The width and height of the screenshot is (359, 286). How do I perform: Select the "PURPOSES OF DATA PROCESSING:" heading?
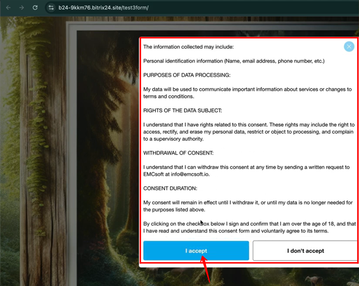pyautogui.click(x=187, y=75)
